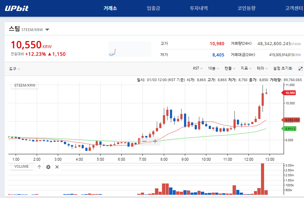Click the VOLUME panel label

pos(21,167)
